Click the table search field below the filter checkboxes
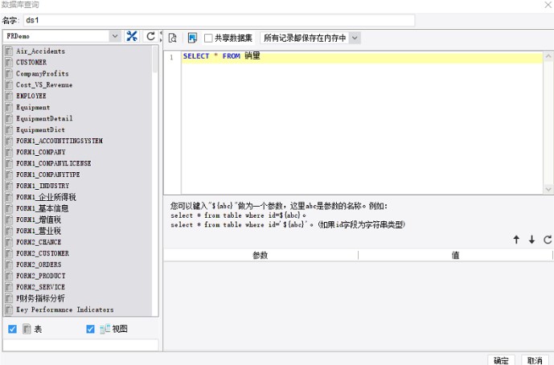Screen dimensions: 554x365 point(80,345)
